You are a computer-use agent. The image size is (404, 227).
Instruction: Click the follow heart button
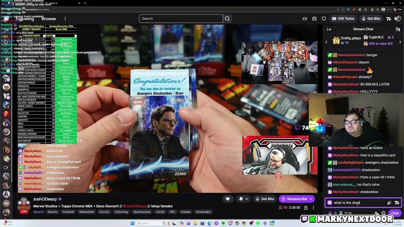(x=228, y=199)
